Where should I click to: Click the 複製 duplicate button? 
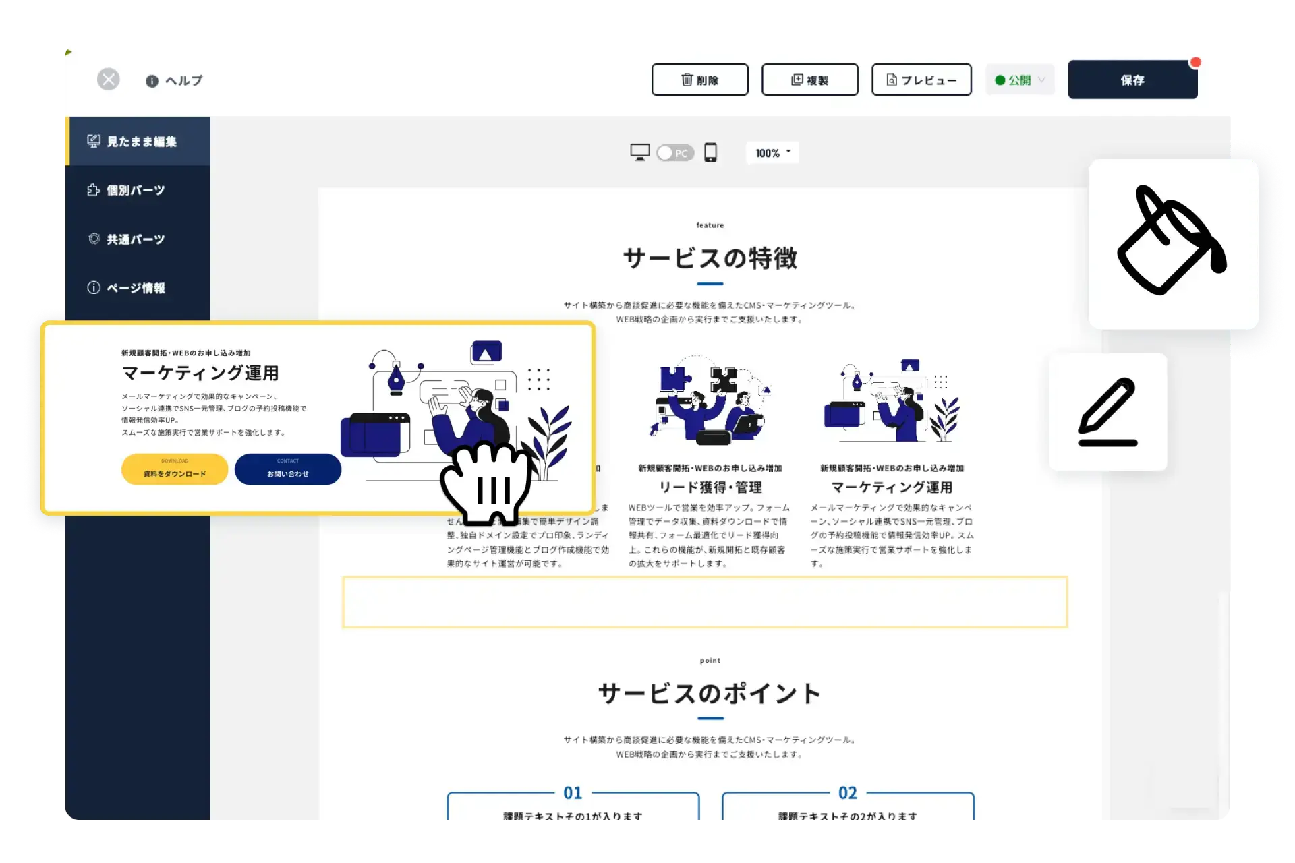coord(809,80)
